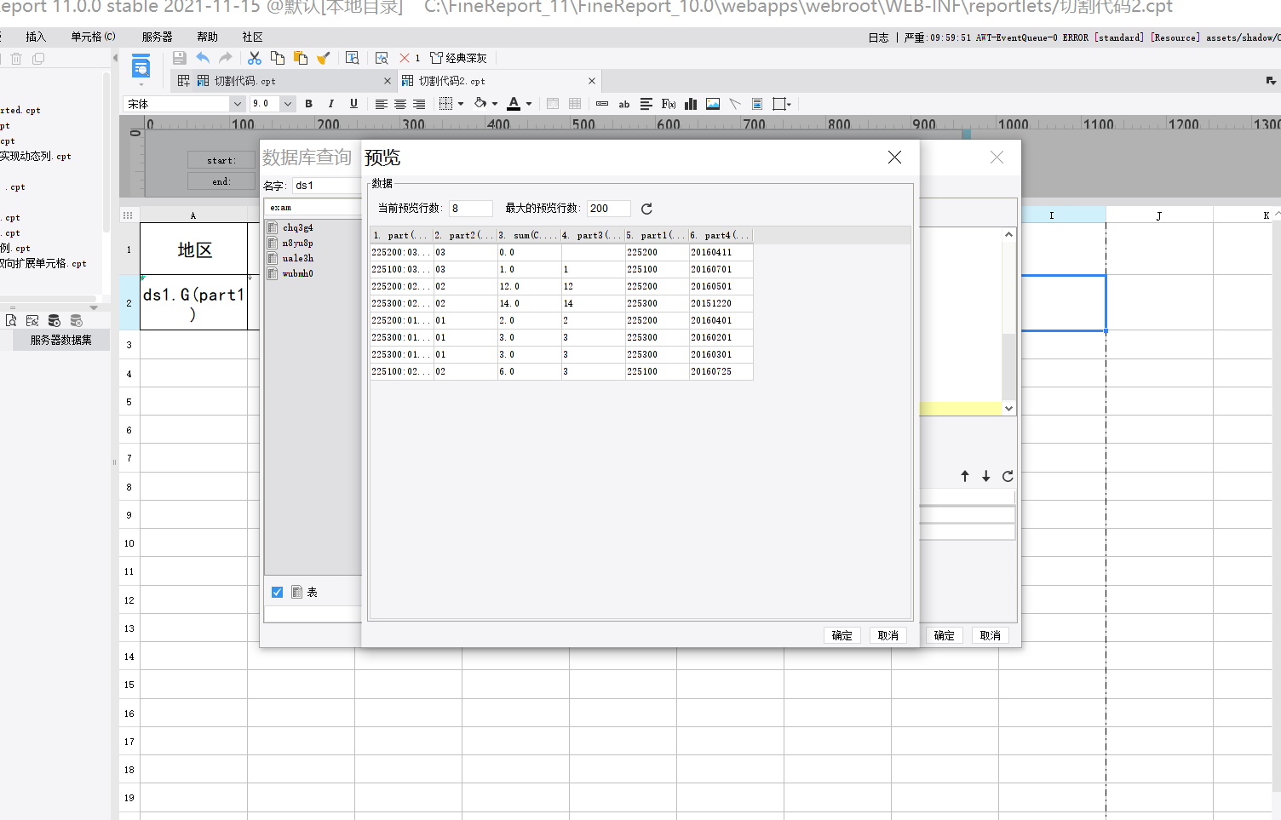
Task: Open the 插入 menu
Action: pyautogui.click(x=36, y=37)
